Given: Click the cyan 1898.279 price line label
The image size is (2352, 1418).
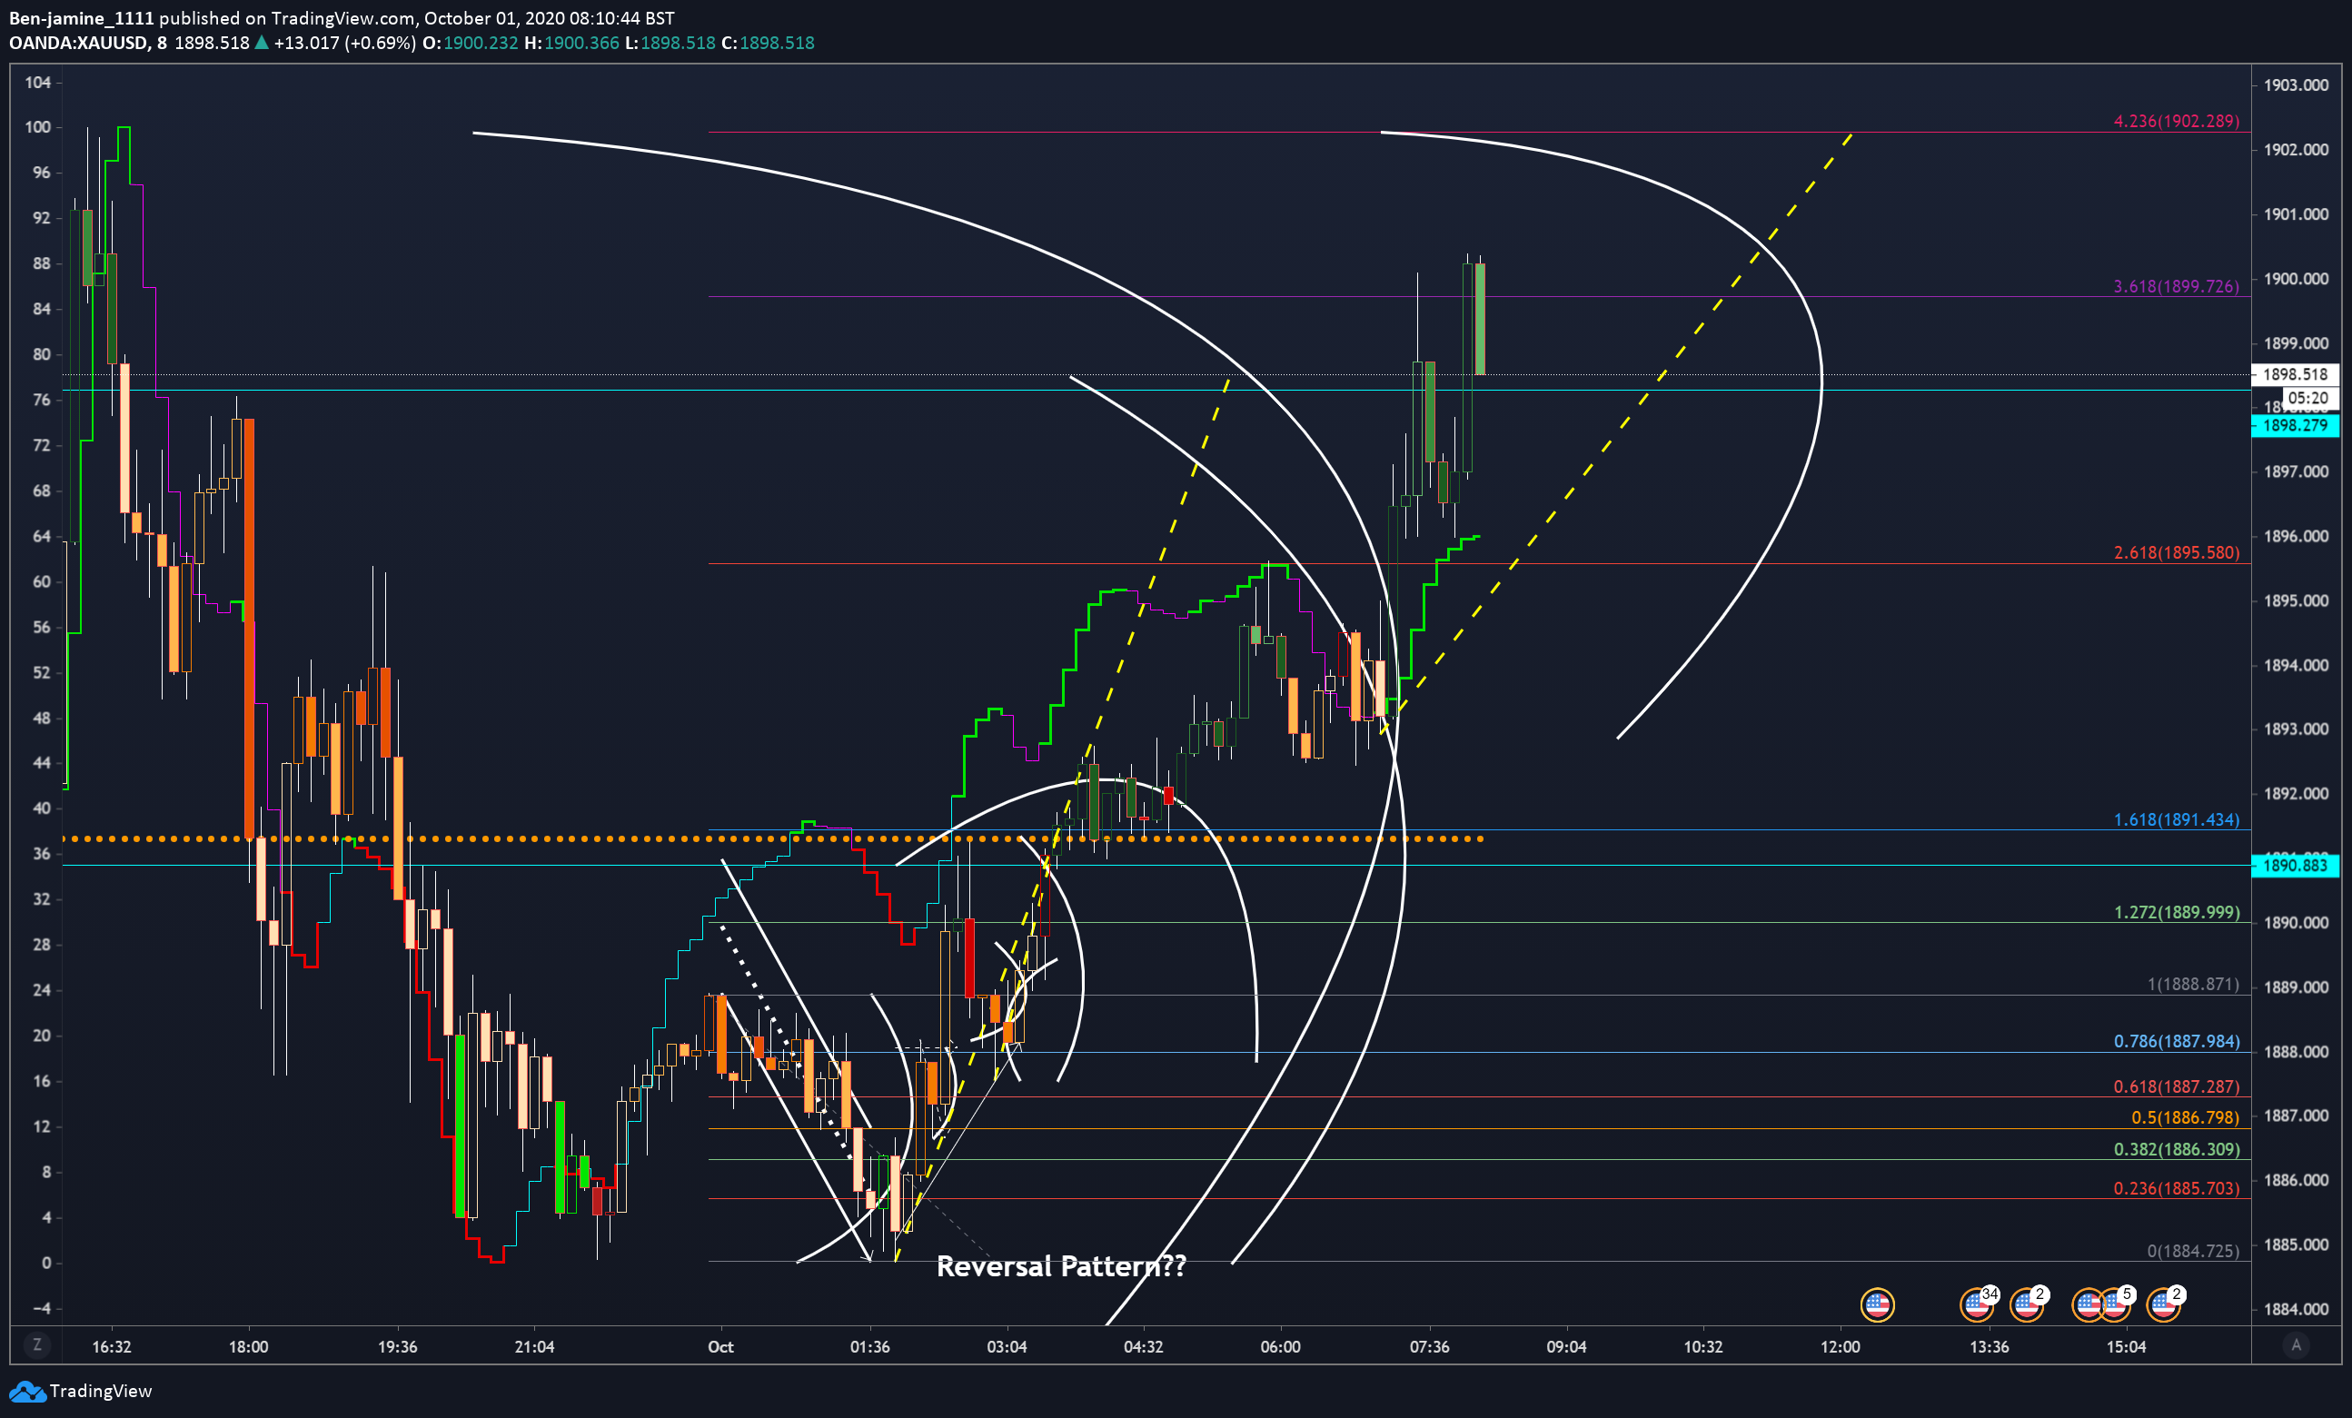Looking at the screenshot, I should [2295, 426].
